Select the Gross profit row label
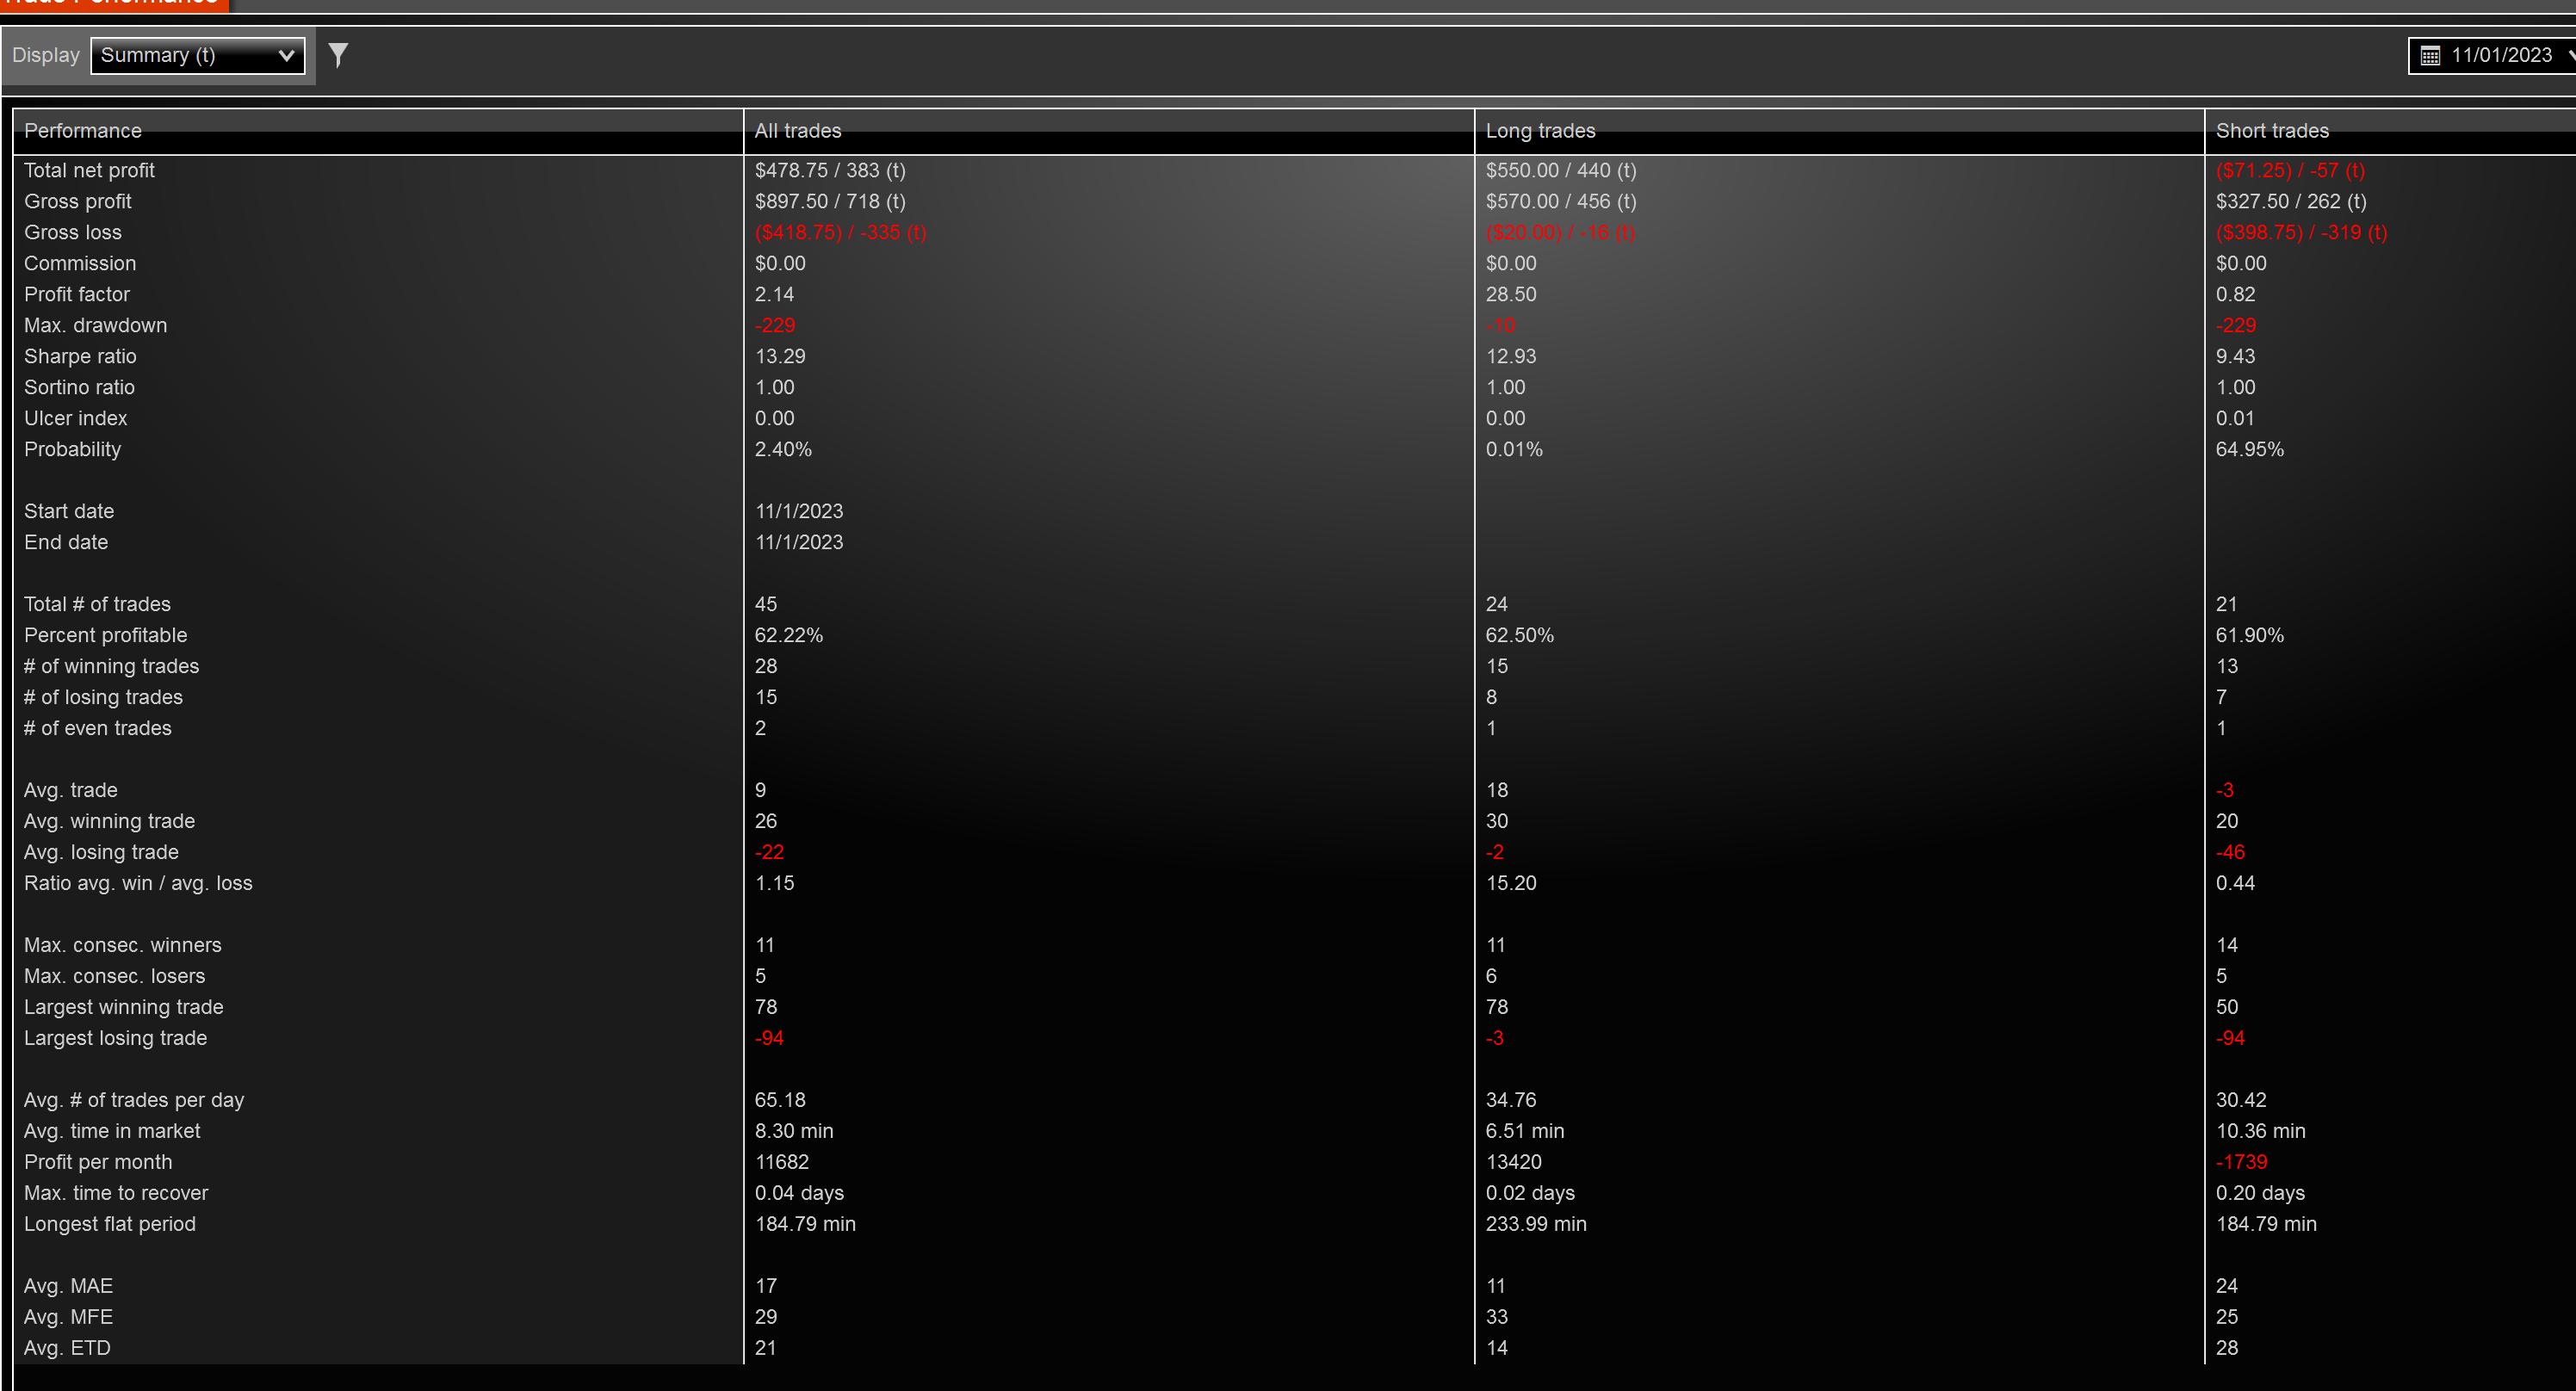The width and height of the screenshot is (2576, 1391). 78,201
